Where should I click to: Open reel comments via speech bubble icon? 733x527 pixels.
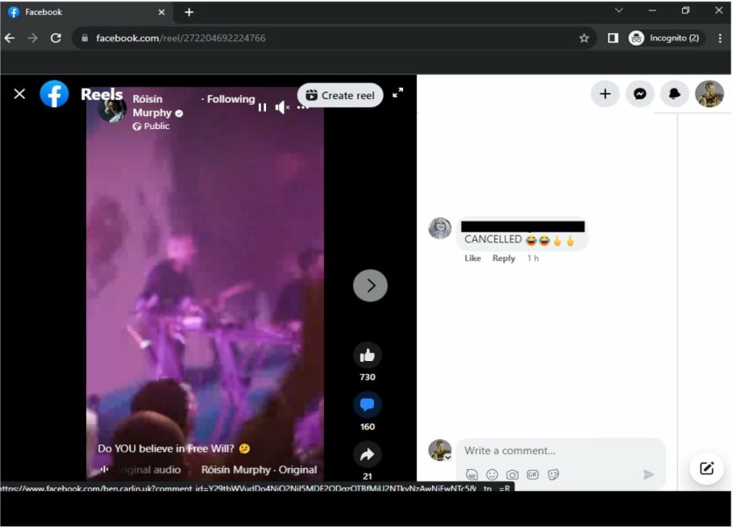coord(367,405)
